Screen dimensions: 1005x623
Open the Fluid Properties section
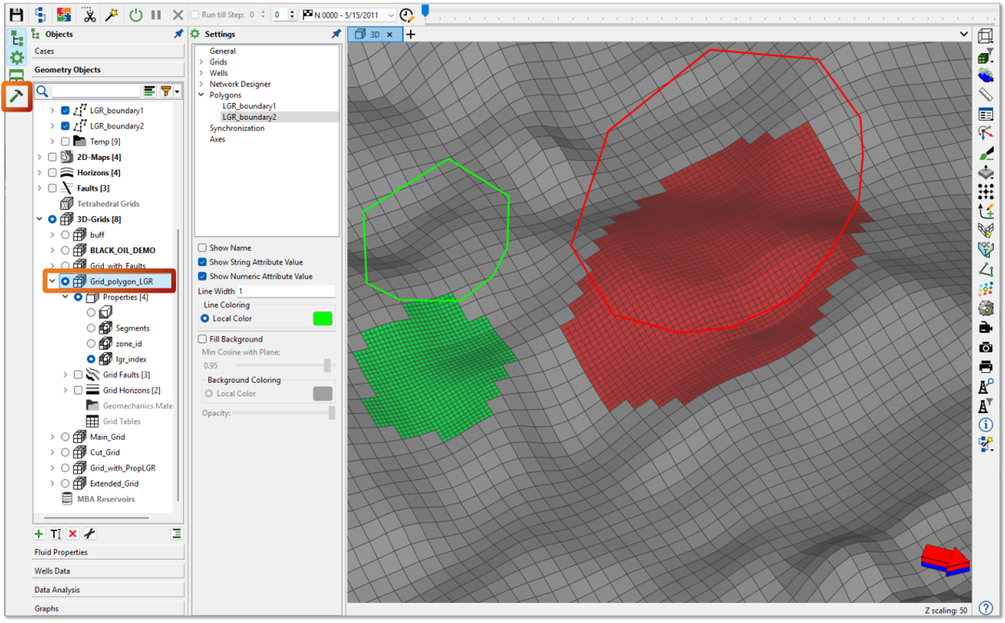(x=108, y=553)
